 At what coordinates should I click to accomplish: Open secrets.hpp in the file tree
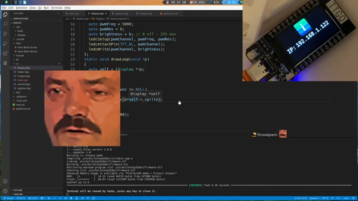pos(23,84)
